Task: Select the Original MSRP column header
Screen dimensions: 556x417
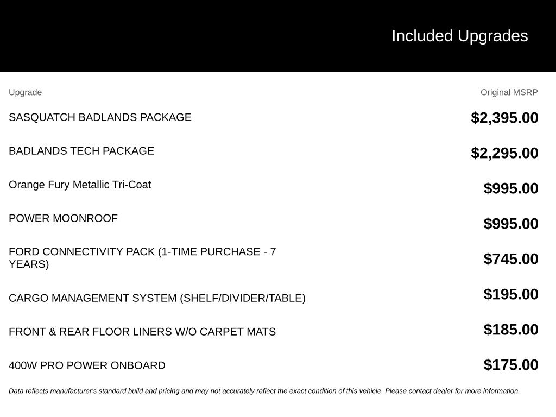Action: coord(509,92)
